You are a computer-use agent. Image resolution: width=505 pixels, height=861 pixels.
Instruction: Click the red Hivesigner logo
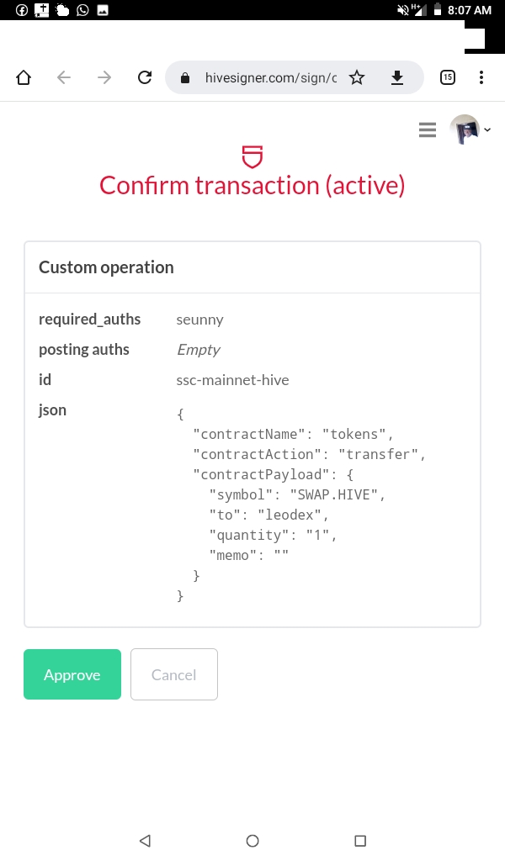coord(252,156)
